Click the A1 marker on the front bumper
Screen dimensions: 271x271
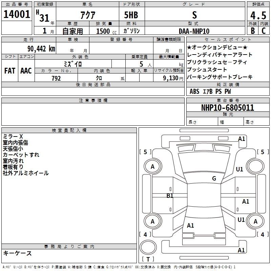click(x=242, y=139)
